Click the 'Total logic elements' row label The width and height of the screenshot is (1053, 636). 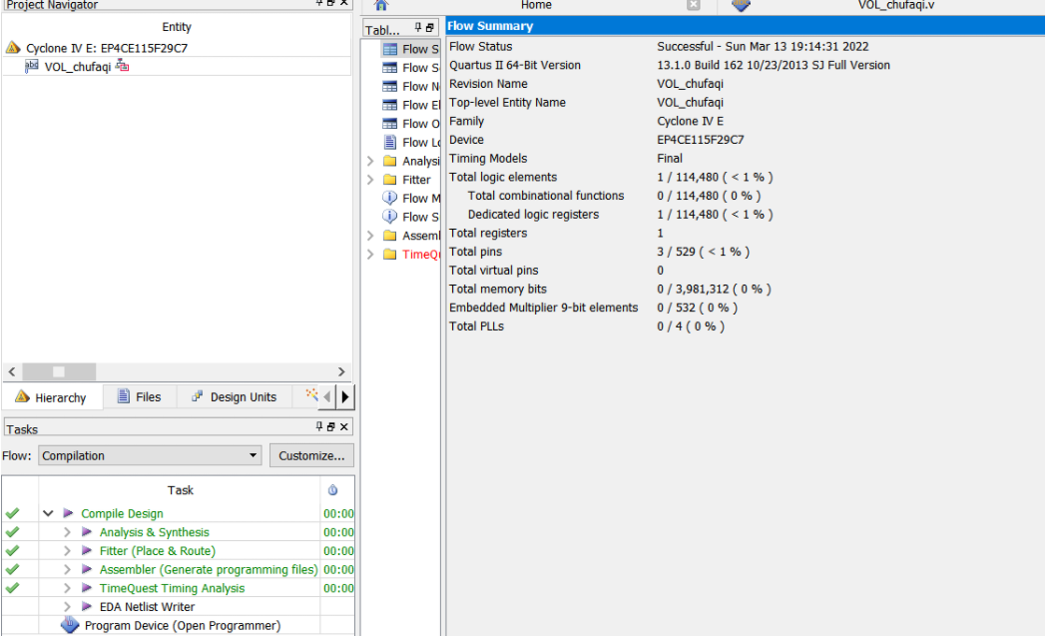click(x=502, y=177)
